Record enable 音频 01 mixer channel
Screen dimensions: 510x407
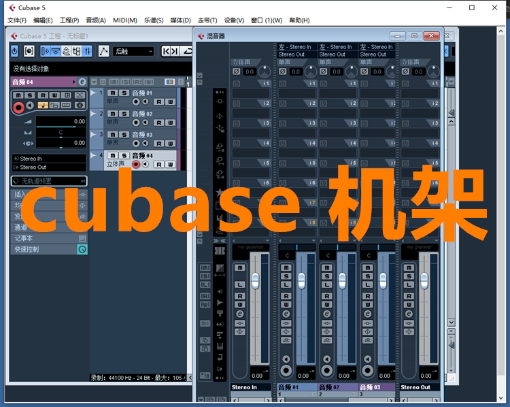tap(286, 370)
